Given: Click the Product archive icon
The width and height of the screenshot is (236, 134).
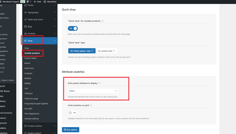Looking at the screenshot, I should click(25, 126).
